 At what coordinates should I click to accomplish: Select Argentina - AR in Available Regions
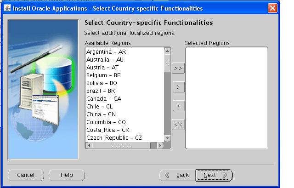pyautogui.click(x=106, y=52)
